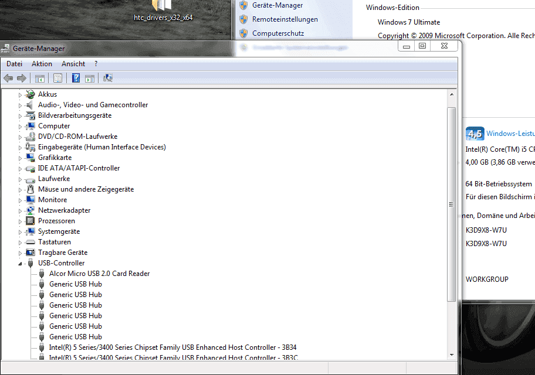Collapse the USB-Controller node
Screen dimensions: 535x375
pos(20,264)
